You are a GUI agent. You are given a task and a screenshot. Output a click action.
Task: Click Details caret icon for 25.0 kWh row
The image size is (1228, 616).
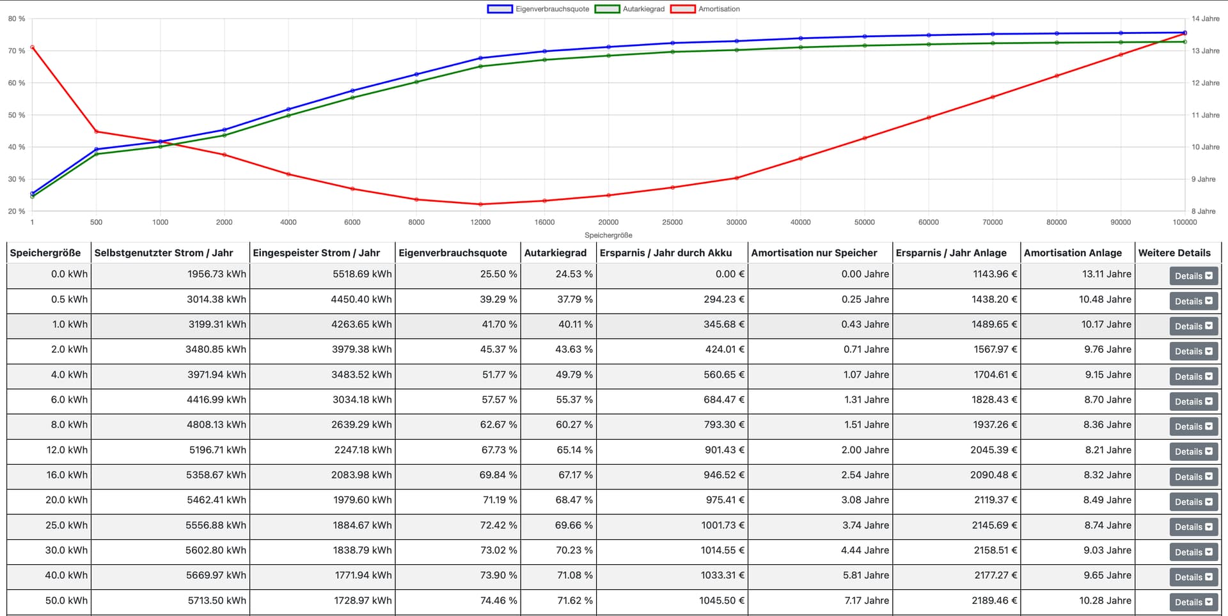click(1209, 527)
